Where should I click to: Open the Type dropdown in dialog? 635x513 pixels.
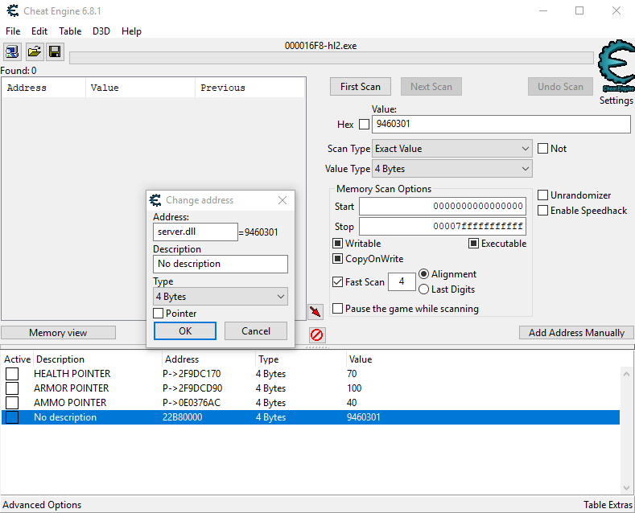point(220,297)
